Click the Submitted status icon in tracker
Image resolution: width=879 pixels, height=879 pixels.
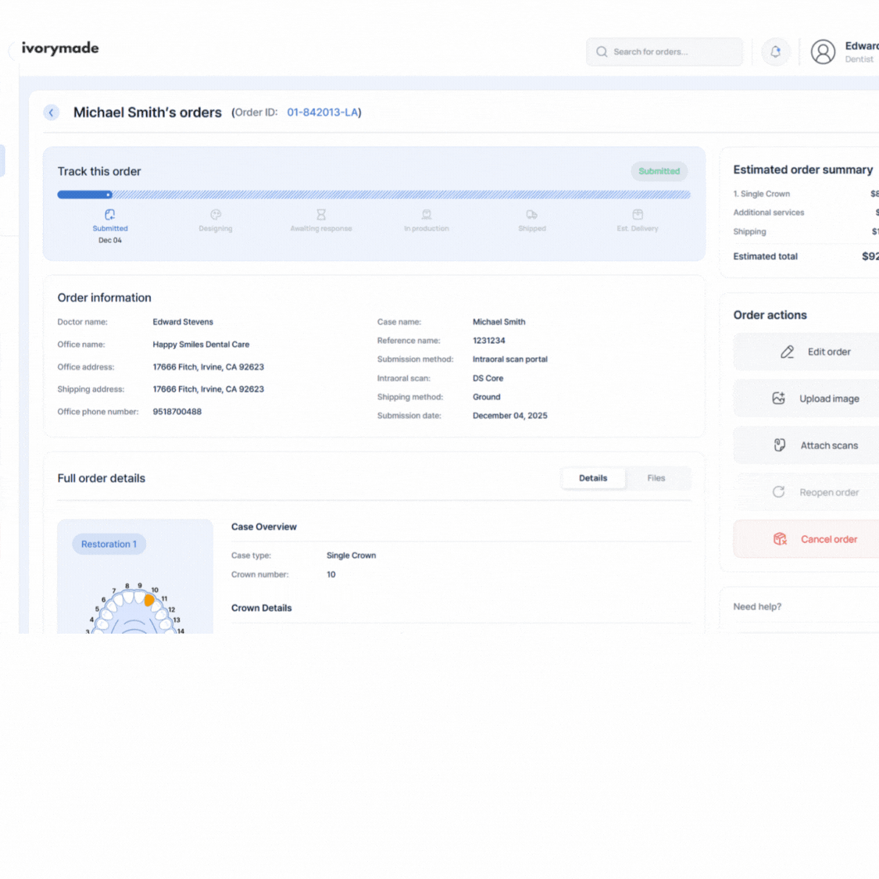(109, 213)
